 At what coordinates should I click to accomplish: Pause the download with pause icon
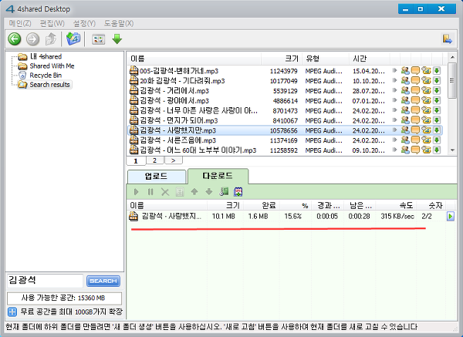pyautogui.click(x=150, y=192)
